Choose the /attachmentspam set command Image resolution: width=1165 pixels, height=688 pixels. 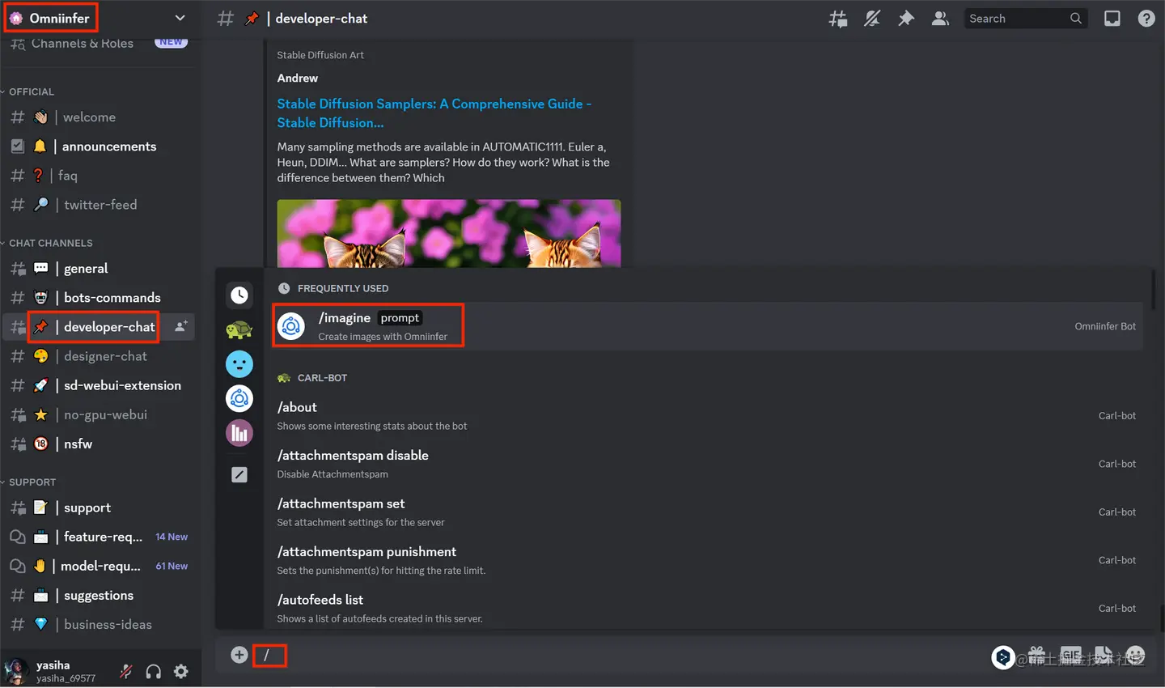(x=708, y=512)
